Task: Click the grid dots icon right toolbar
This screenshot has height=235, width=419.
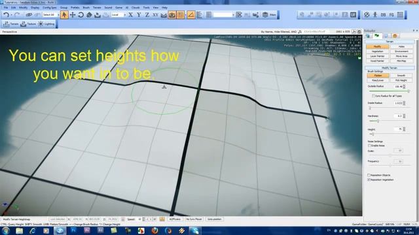Action: 400,15
